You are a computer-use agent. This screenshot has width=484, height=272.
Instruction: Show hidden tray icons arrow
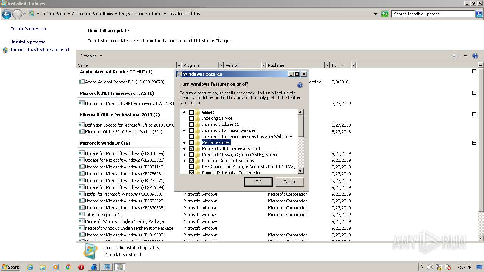pyautogui.click(x=422, y=267)
